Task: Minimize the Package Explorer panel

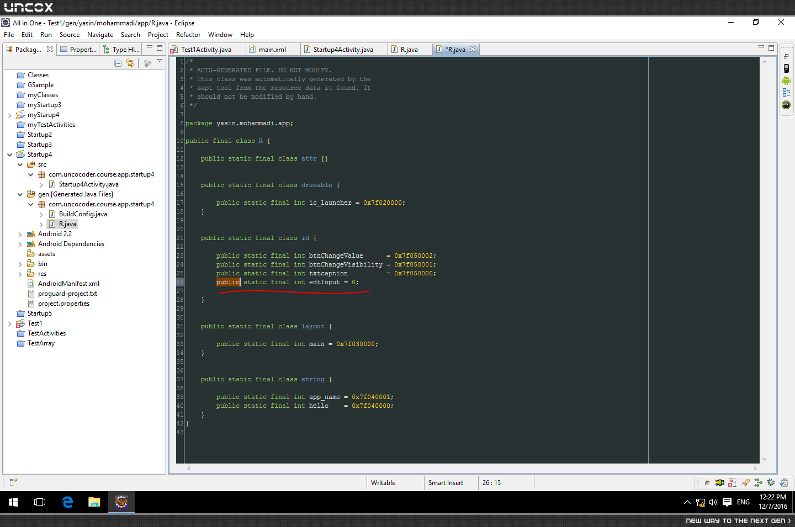Action: 149,47
